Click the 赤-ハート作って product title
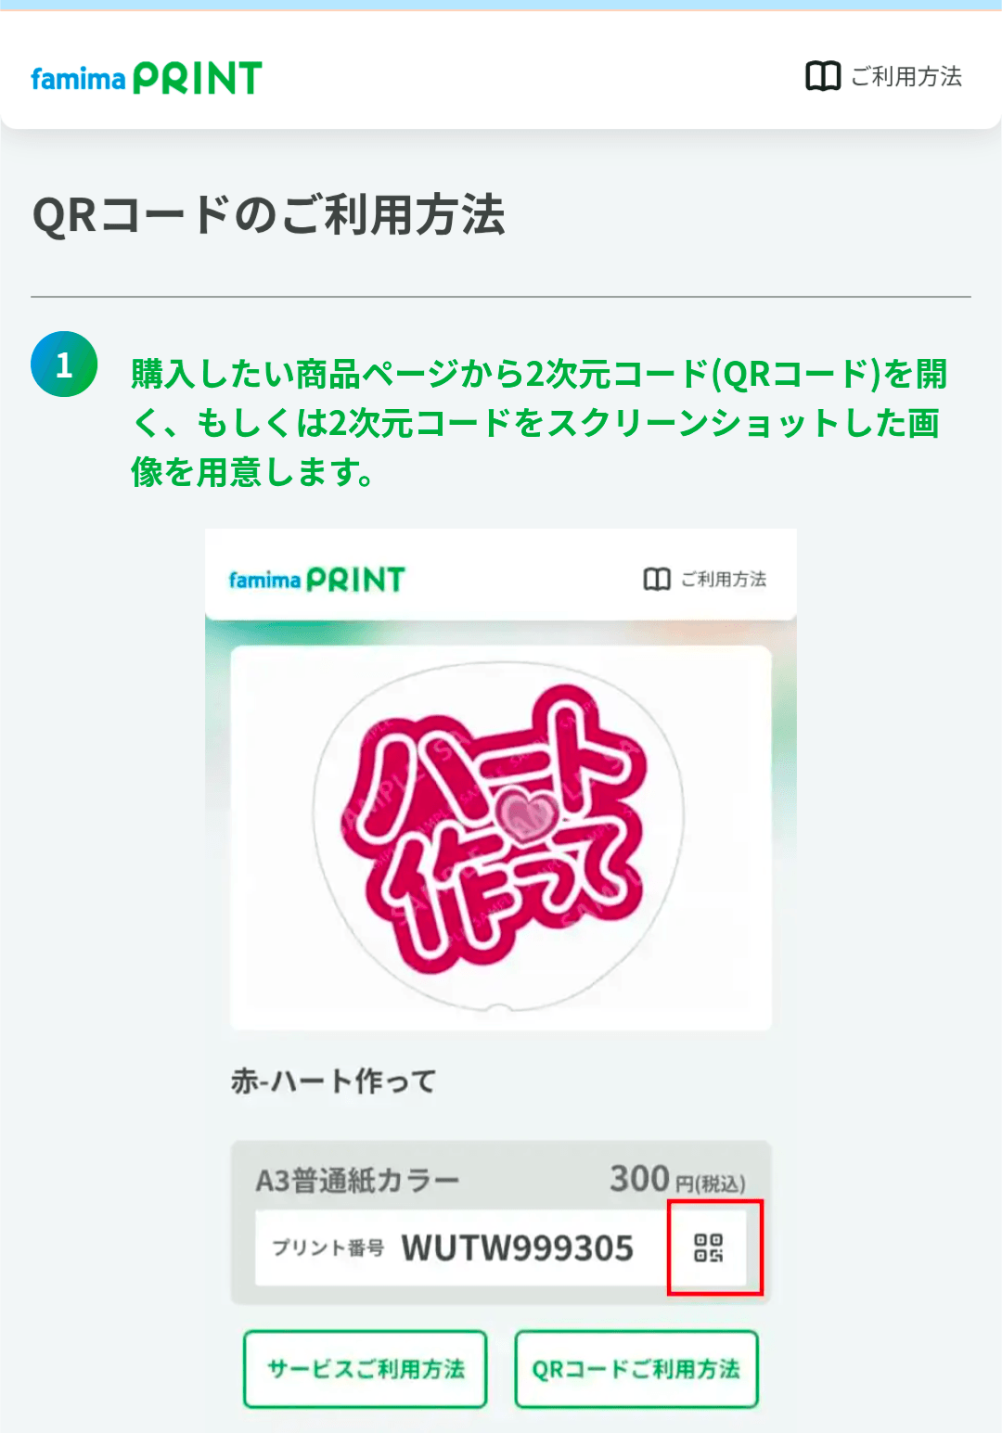Screen dimensions: 1002x1433 click(333, 1081)
